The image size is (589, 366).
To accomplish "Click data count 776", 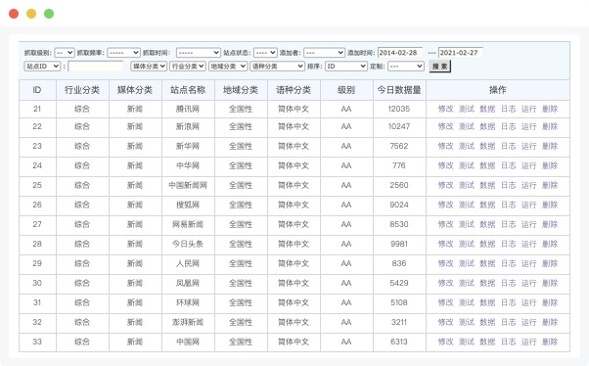I will [x=399, y=165].
